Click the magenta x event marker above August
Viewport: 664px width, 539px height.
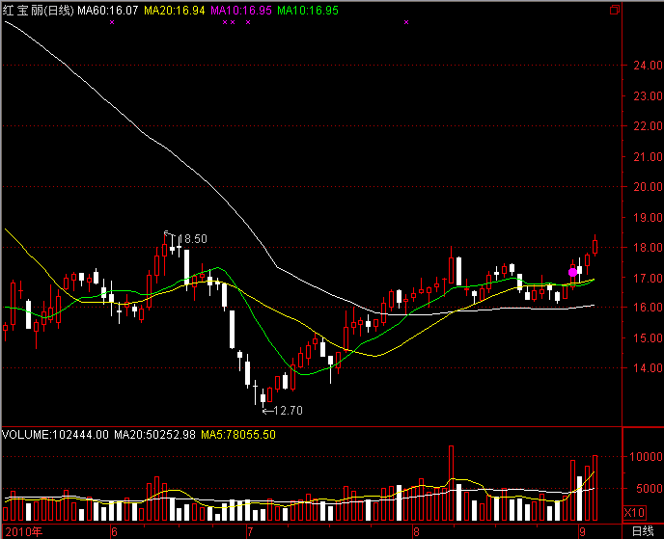pos(406,22)
